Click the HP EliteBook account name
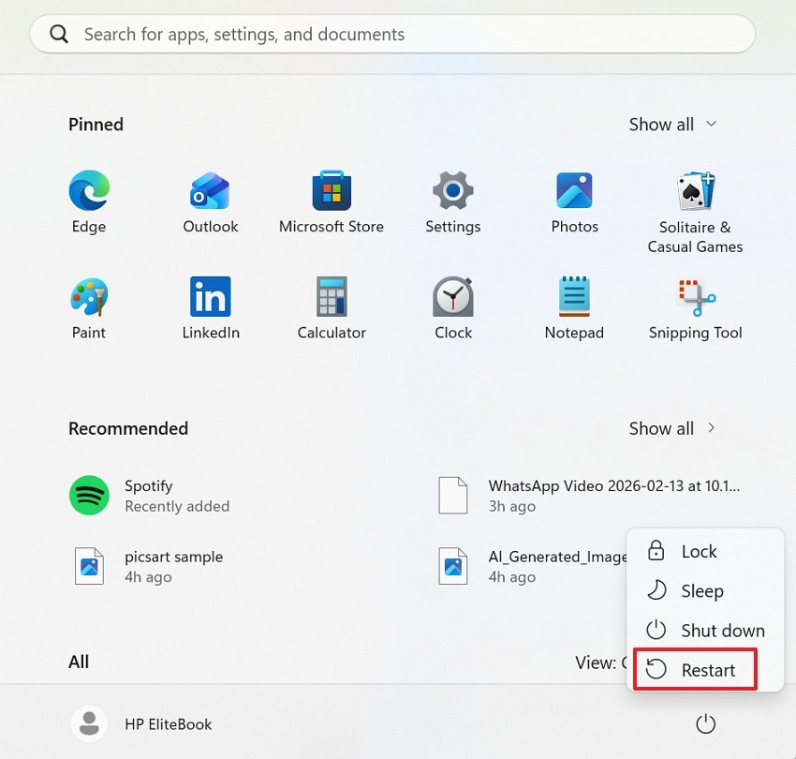The image size is (796, 759). [167, 723]
